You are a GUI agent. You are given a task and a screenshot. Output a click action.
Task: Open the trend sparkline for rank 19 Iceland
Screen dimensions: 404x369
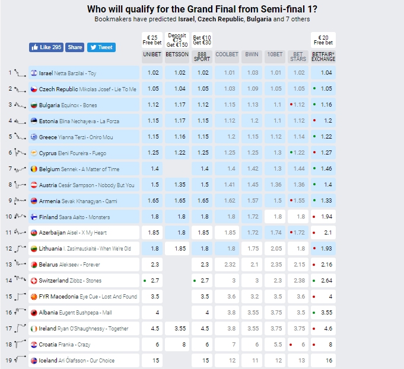coord(20,360)
